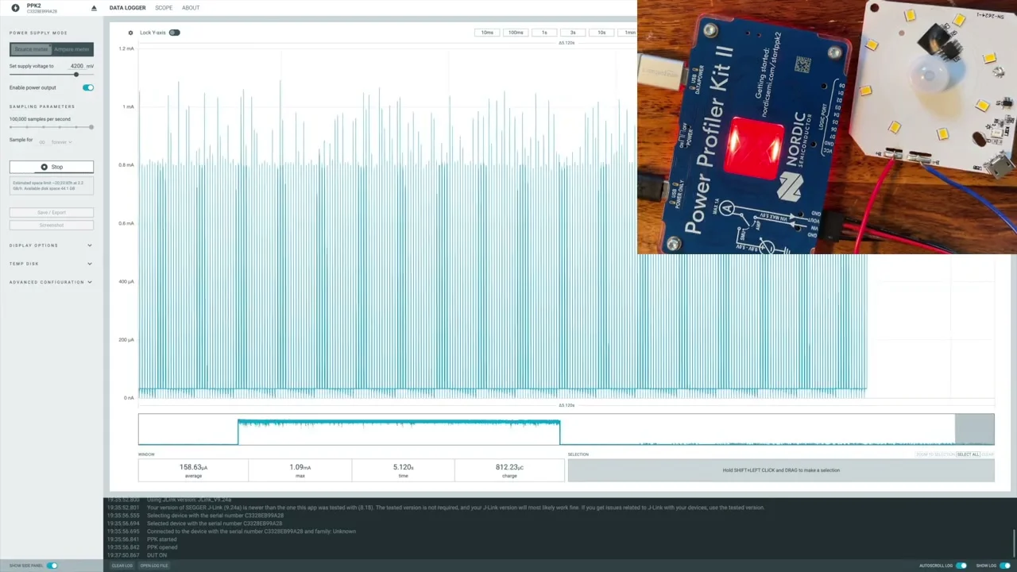Click the Stop sampling button
The width and height of the screenshot is (1017, 572).
click(x=51, y=167)
